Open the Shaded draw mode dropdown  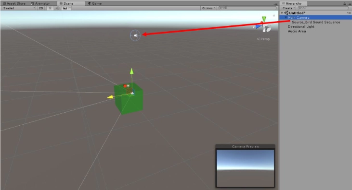click(19, 8)
